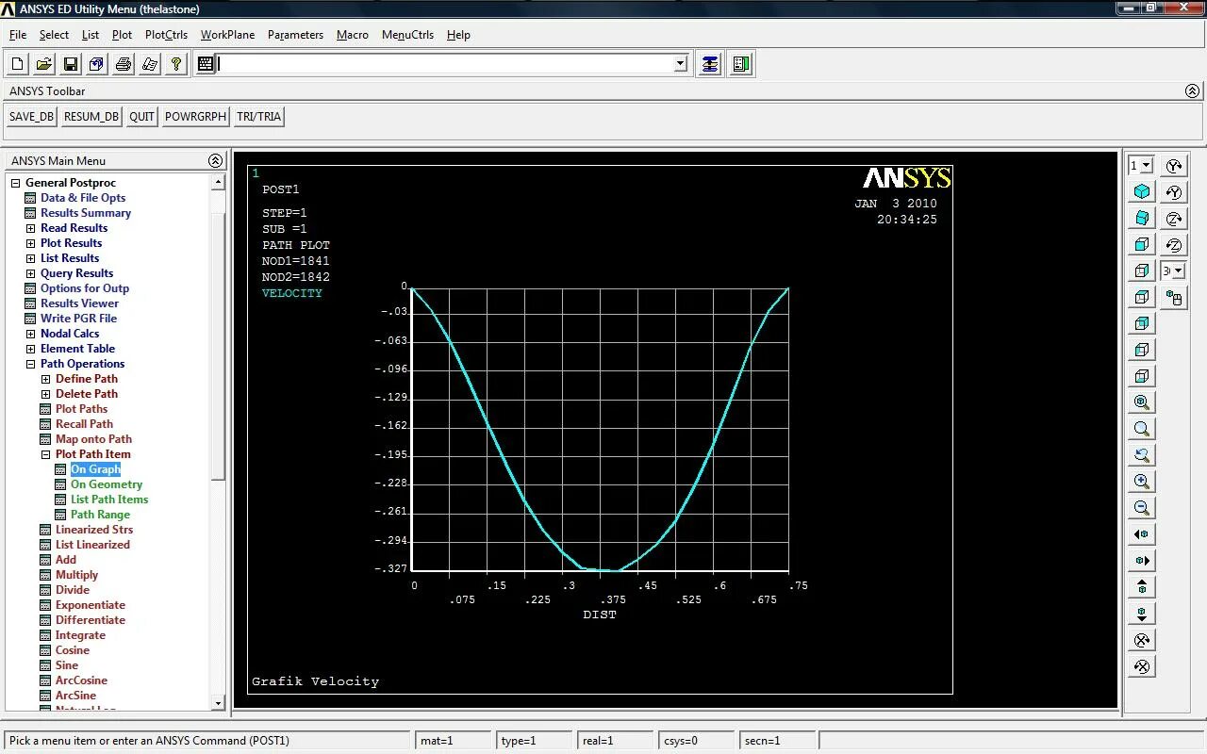Screen dimensions: 1207x754
Task: Click the keyboard icon beside command input
Action: (206, 64)
